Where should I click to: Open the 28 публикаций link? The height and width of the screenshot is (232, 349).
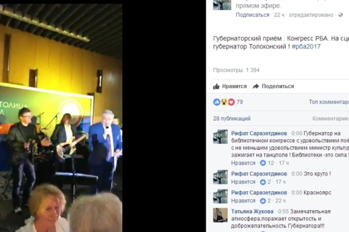232,118
